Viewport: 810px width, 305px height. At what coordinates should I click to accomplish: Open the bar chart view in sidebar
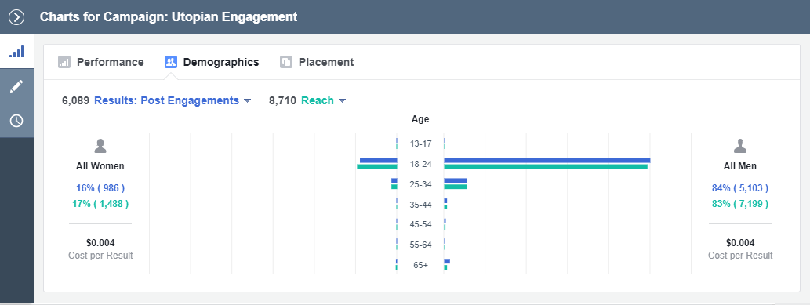click(16, 52)
